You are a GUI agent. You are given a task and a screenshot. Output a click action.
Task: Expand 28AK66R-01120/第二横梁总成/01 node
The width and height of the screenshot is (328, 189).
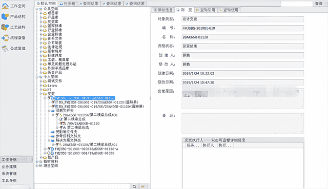pos(53,144)
